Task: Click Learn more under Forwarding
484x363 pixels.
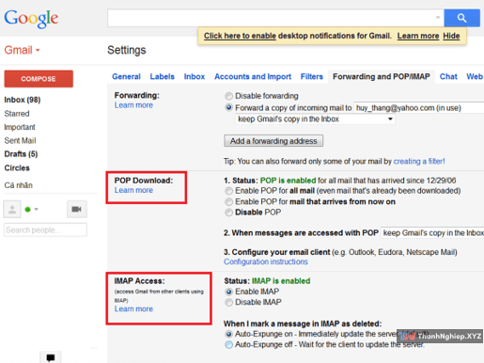Action: 133,105
